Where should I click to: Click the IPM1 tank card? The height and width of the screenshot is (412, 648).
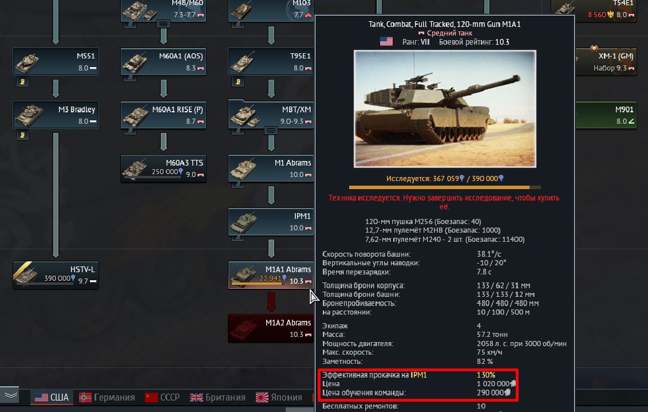click(271, 222)
